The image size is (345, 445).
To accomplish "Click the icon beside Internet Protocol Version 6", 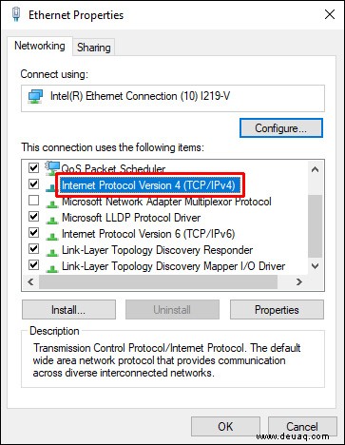I will pos(51,237).
